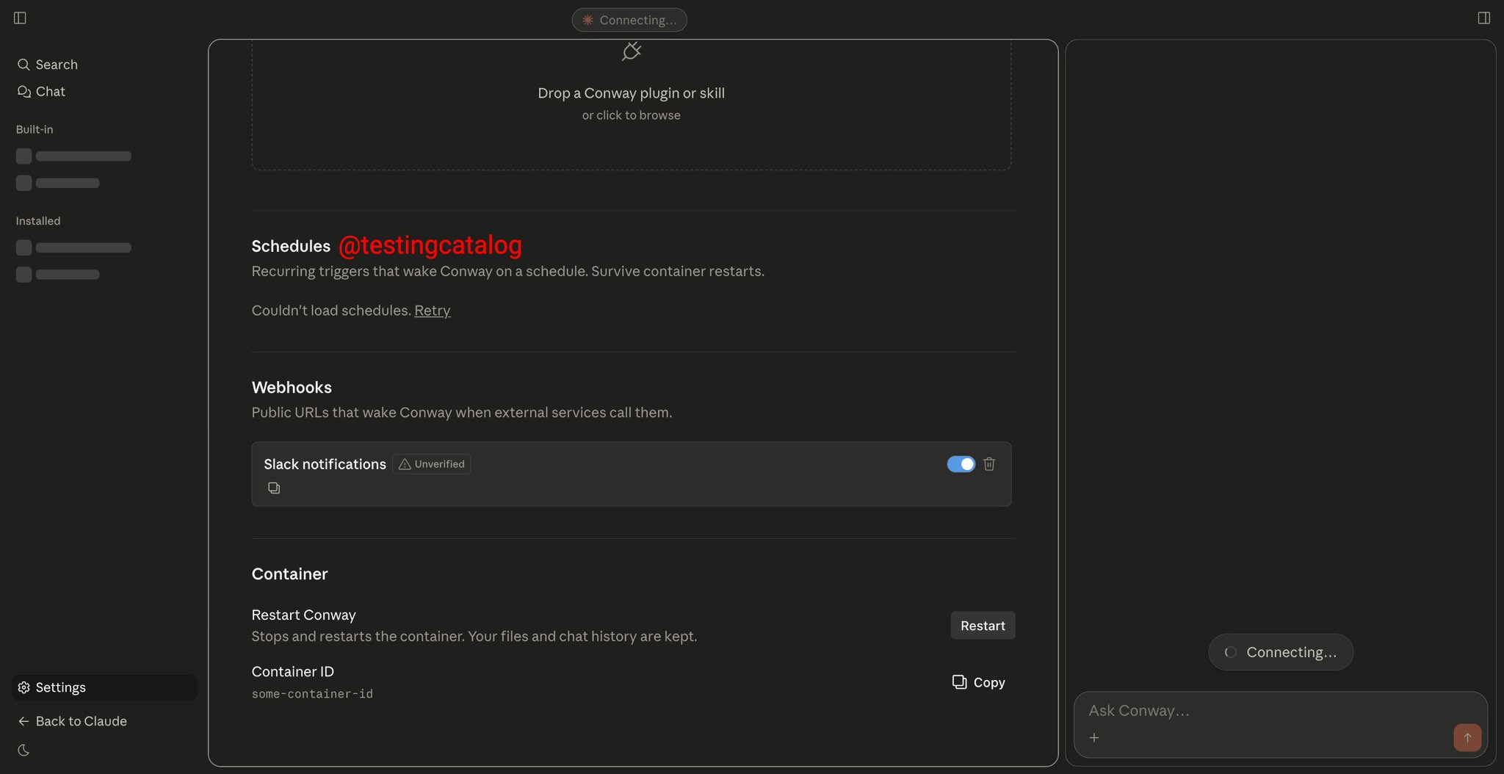Send message with the arrow button

(x=1467, y=737)
